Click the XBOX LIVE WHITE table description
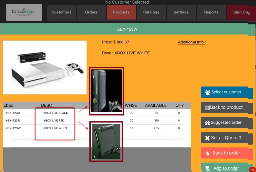Viewport: 256px width, 172px height. 56,128
